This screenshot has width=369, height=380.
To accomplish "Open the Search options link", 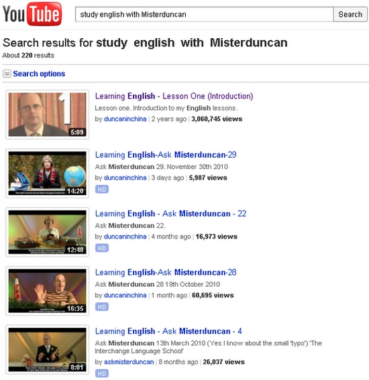I will pos(39,74).
